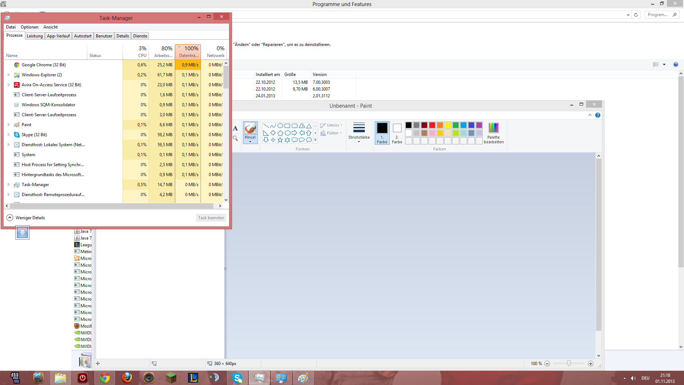Click the zoom in plus button in Paint
The height and width of the screenshot is (385, 684).
click(591, 364)
